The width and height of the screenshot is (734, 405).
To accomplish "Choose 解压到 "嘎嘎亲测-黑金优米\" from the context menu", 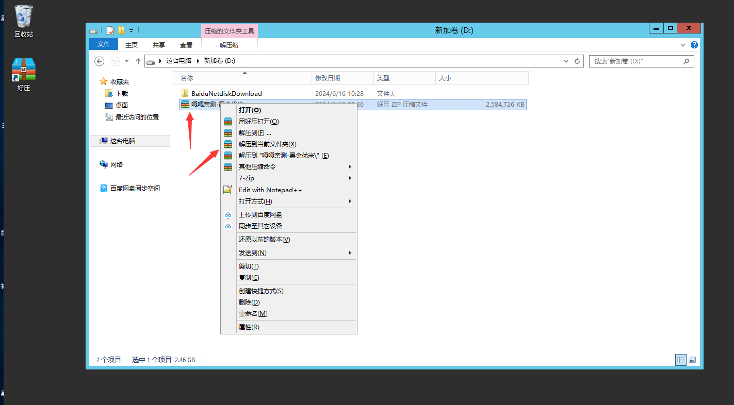I will (x=289, y=155).
